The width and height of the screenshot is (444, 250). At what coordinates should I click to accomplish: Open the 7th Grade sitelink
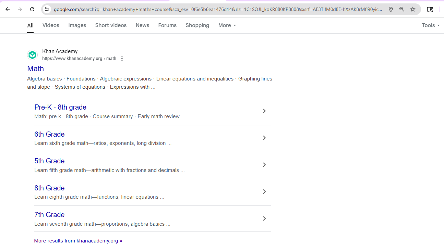49,215
